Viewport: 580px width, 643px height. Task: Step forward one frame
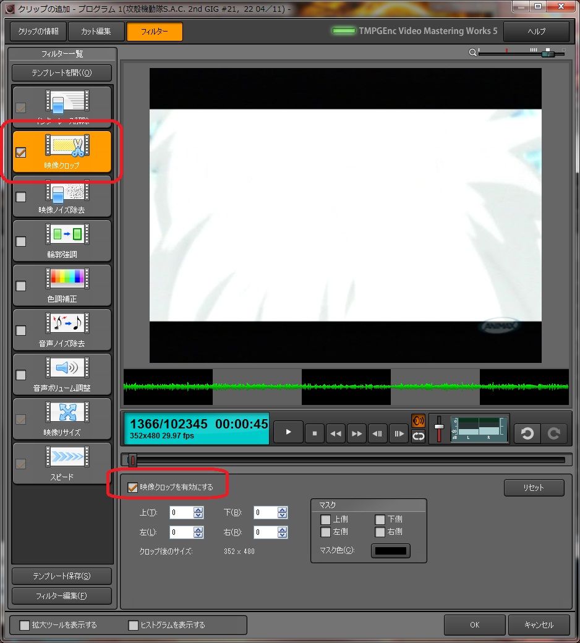point(399,433)
